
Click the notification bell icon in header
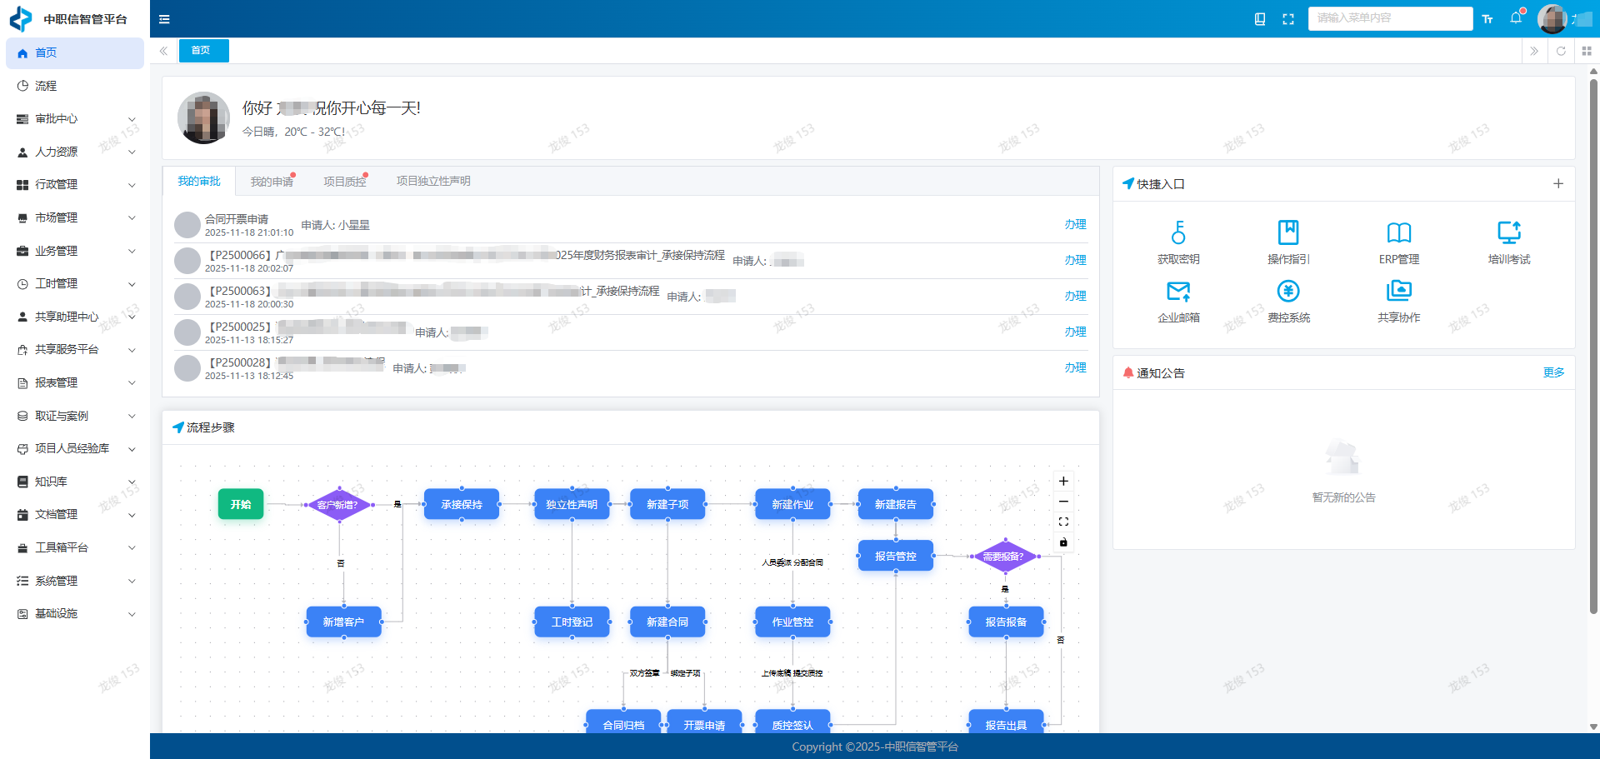(x=1515, y=18)
